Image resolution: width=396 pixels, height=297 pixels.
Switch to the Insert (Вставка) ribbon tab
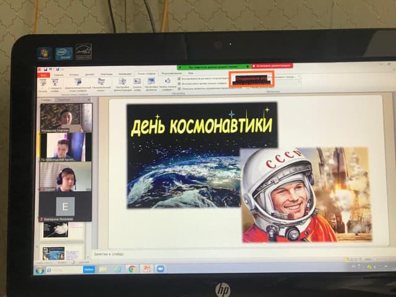pos(74,74)
